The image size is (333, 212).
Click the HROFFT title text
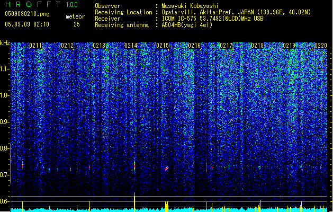coord(33,4)
